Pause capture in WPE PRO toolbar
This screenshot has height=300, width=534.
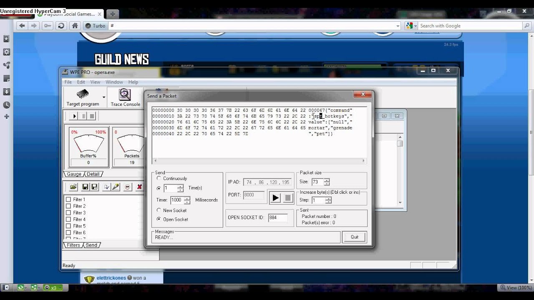[x=83, y=116]
